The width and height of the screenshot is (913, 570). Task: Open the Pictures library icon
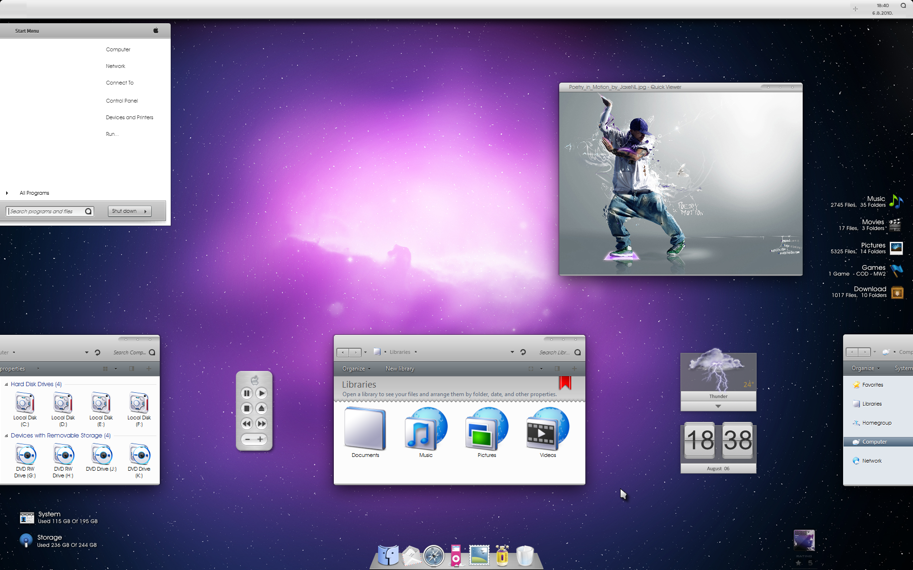pyautogui.click(x=486, y=429)
